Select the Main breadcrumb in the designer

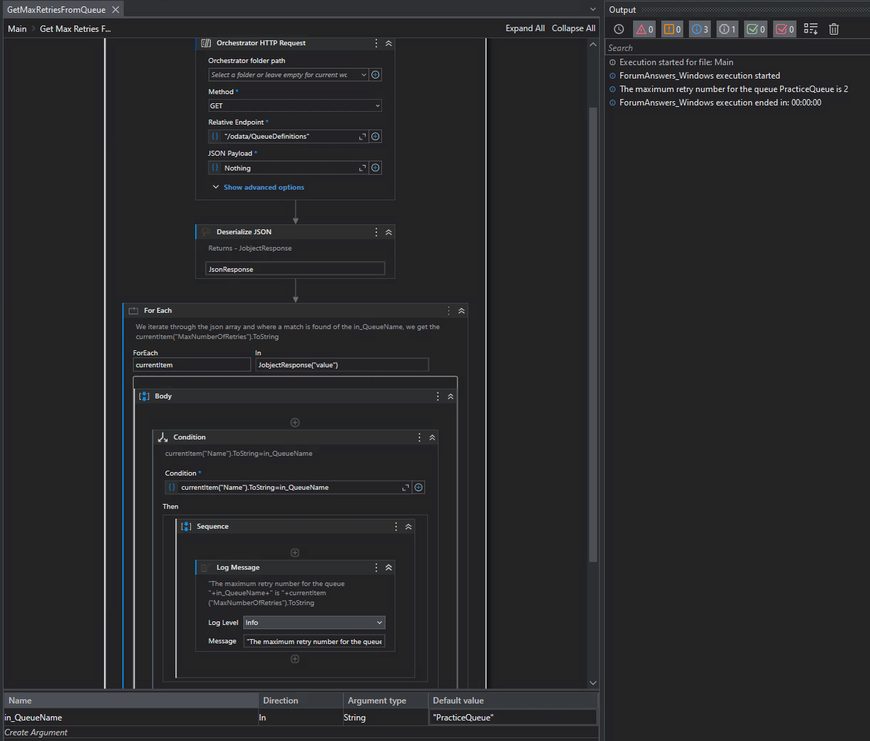point(16,28)
